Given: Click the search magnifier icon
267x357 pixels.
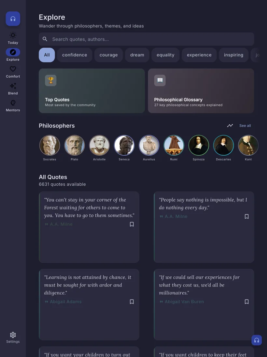Looking at the screenshot, I should [45, 39].
